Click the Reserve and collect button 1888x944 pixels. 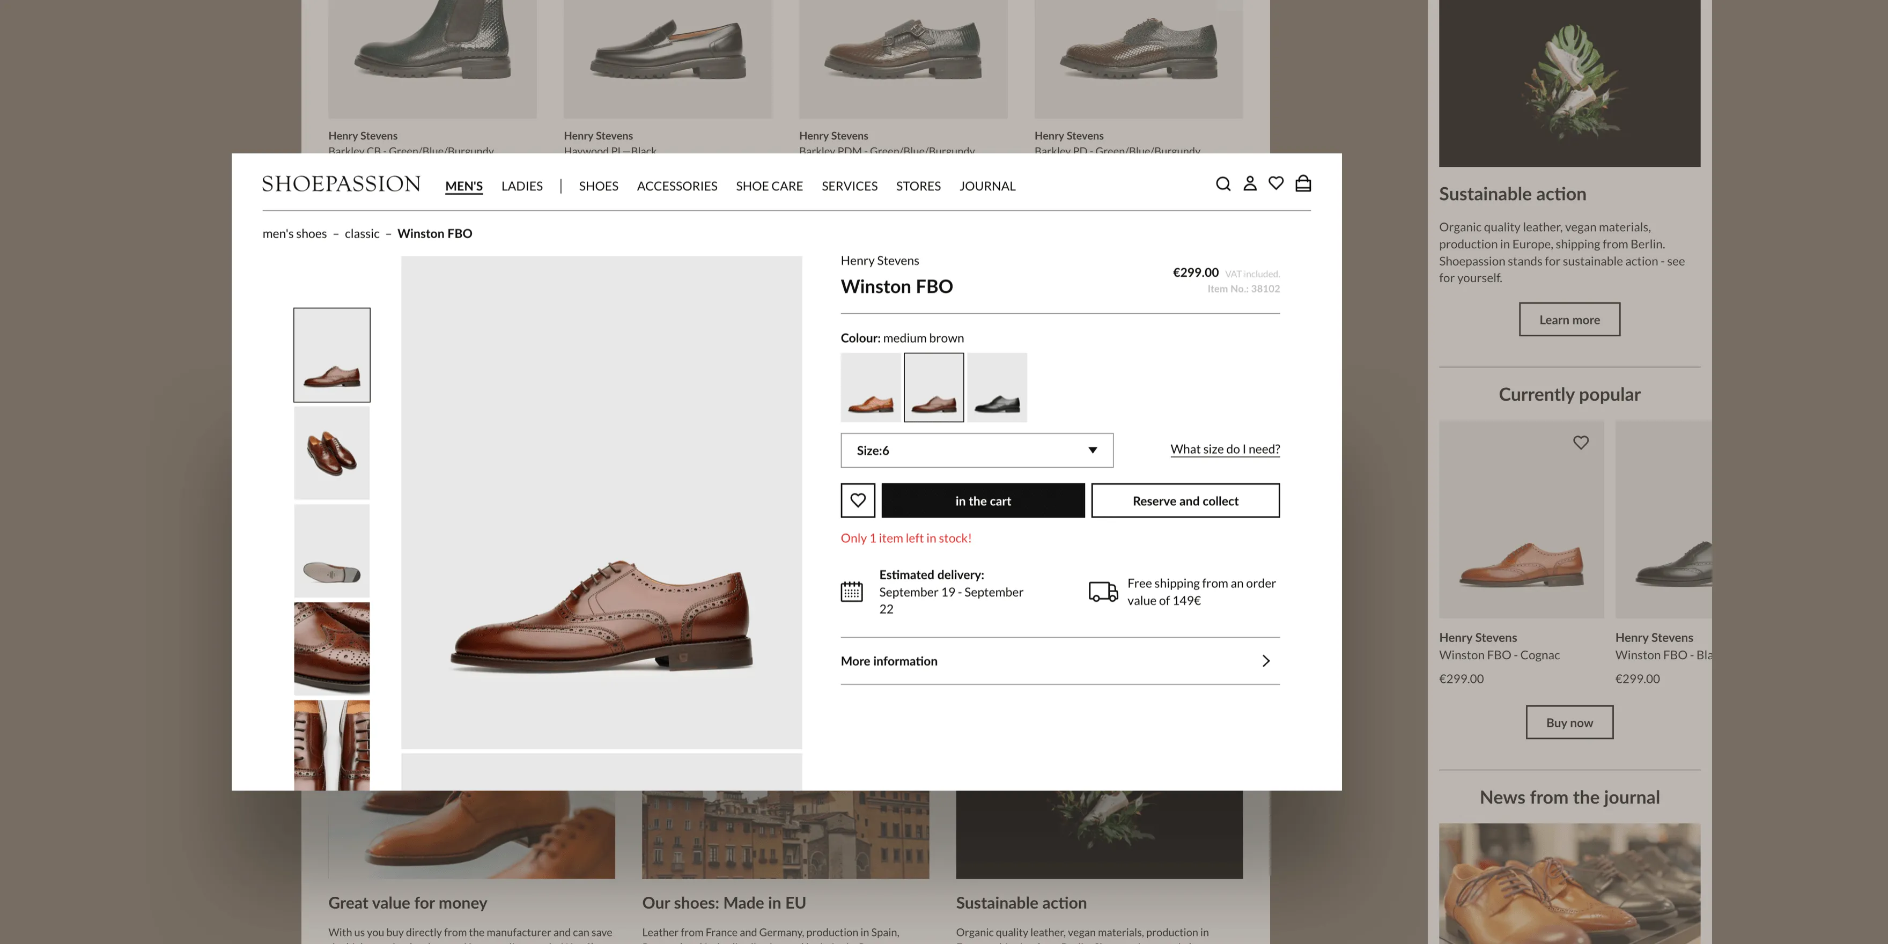(1185, 500)
